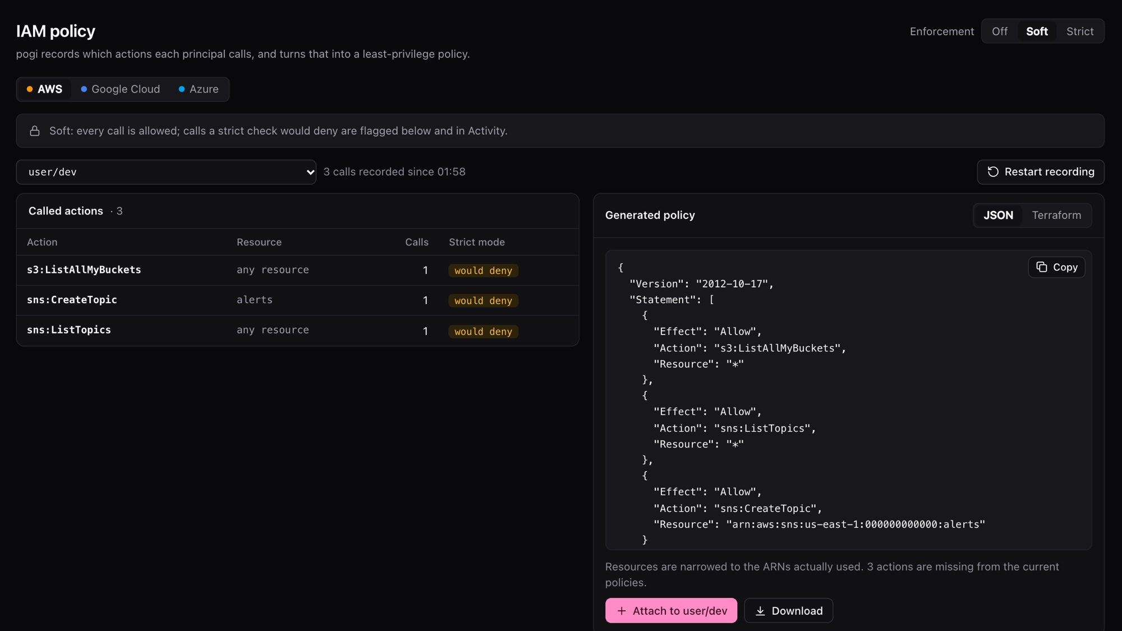Click the would deny badge for sns:CreateTopic
Viewport: 1122px width, 631px height.
tap(483, 301)
